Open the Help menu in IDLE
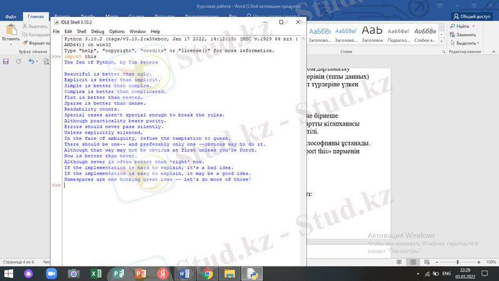This screenshot has width=499, height=281. coord(155,32)
